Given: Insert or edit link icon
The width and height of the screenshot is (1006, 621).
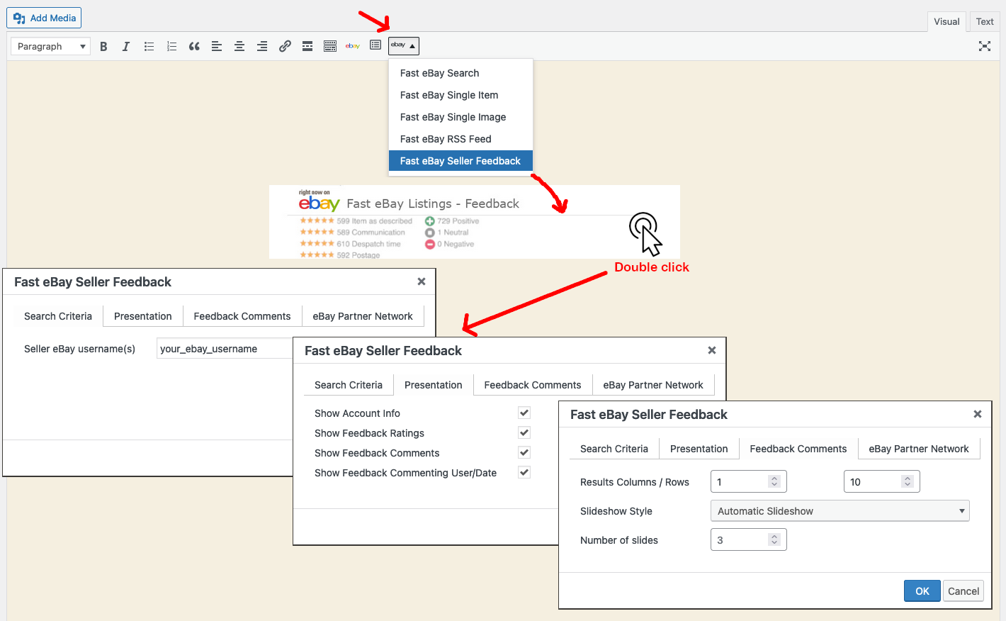Looking at the screenshot, I should (285, 46).
